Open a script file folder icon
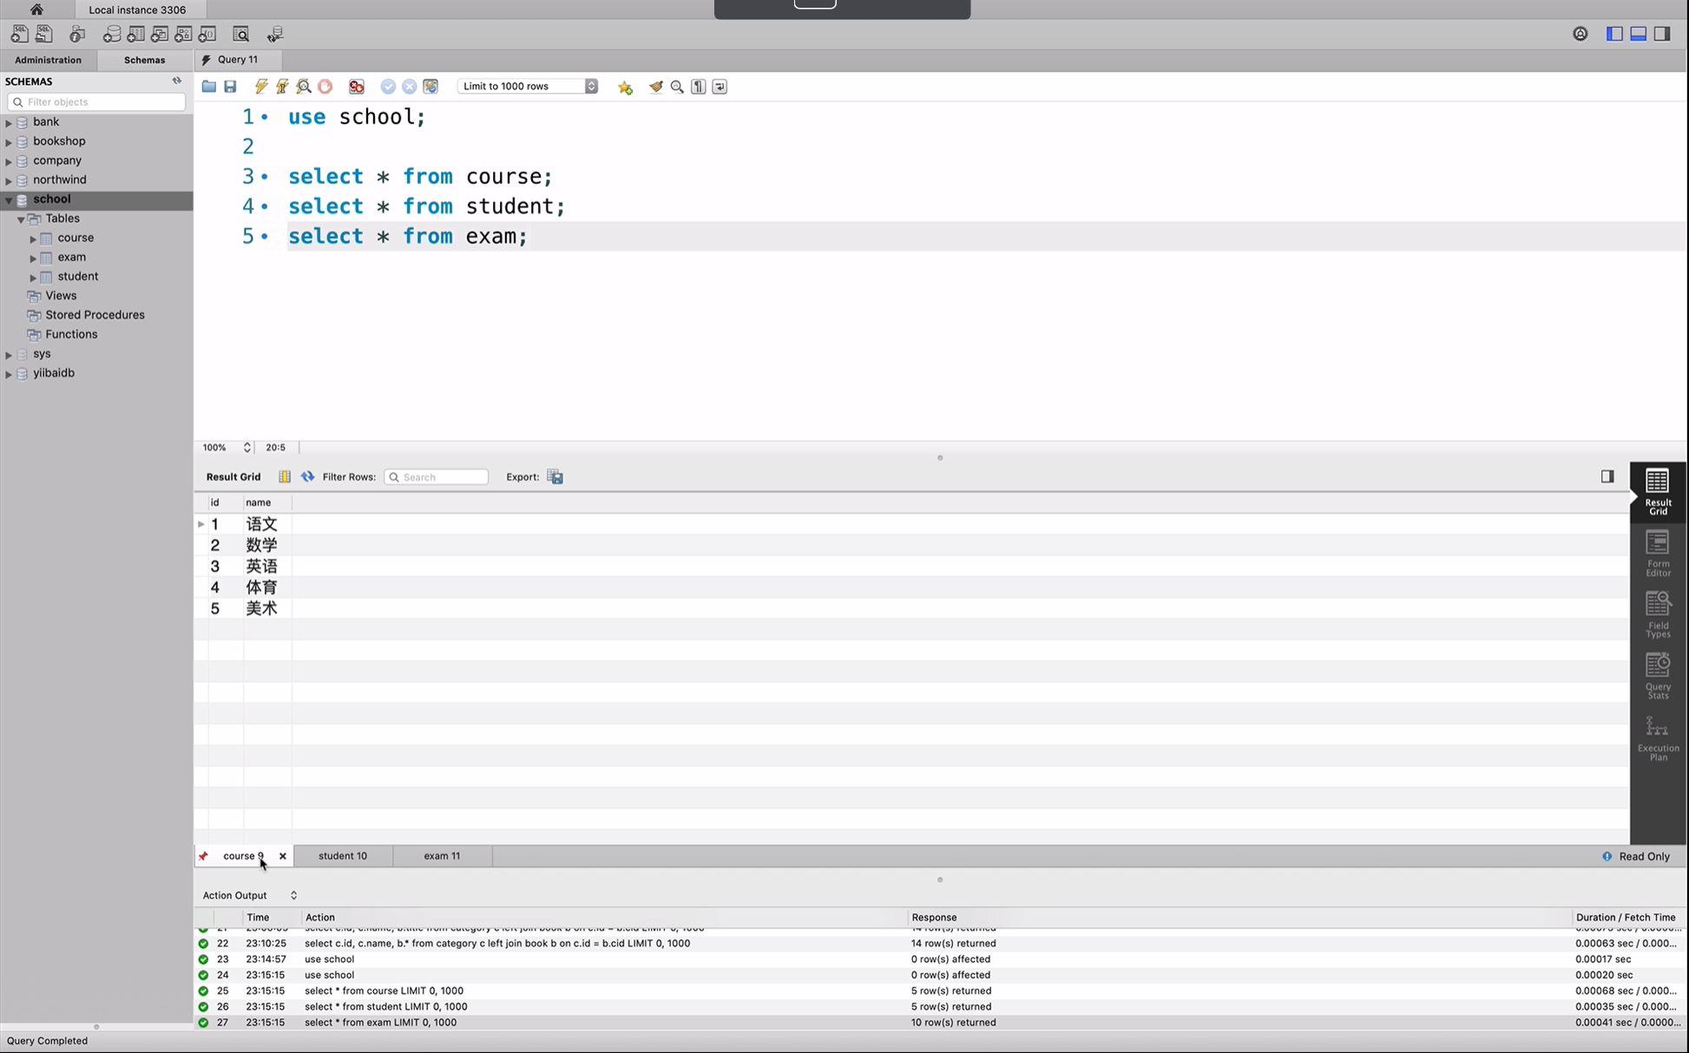The image size is (1689, 1053). pyautogui.click(x=208, y=87)
